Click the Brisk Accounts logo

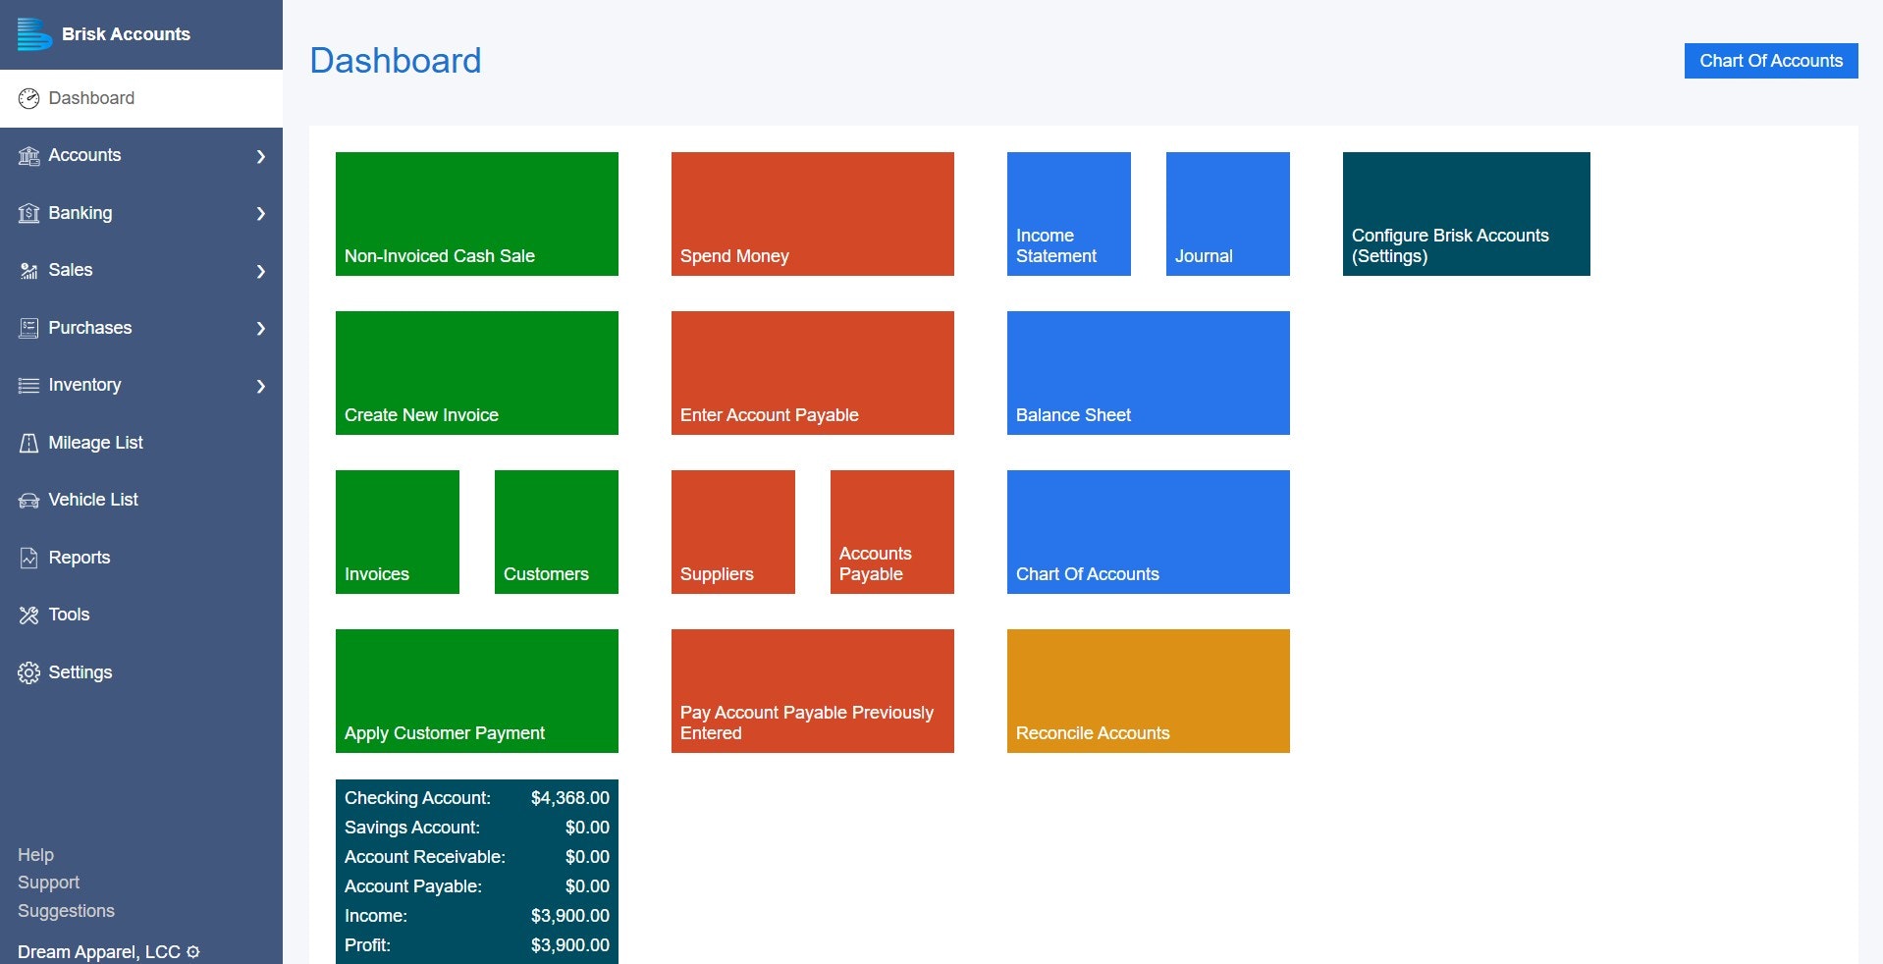[x=34, y=33]
